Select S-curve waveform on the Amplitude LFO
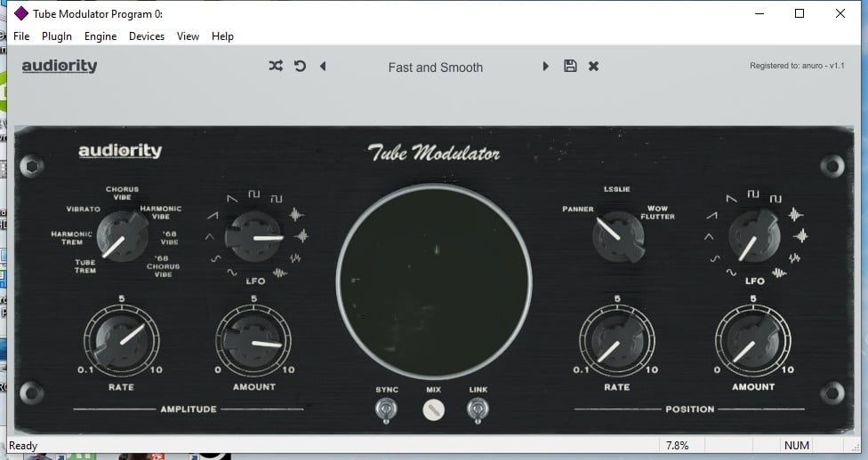Screen dimensions: 868x460 tap(216, 258)
